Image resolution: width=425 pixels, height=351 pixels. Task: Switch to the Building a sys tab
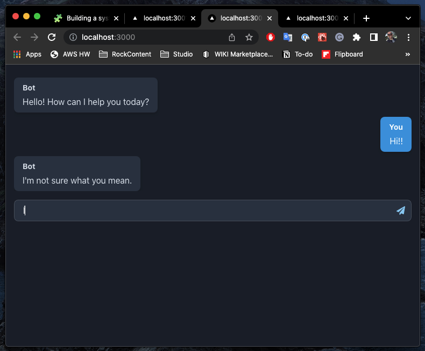click(87, 18)
